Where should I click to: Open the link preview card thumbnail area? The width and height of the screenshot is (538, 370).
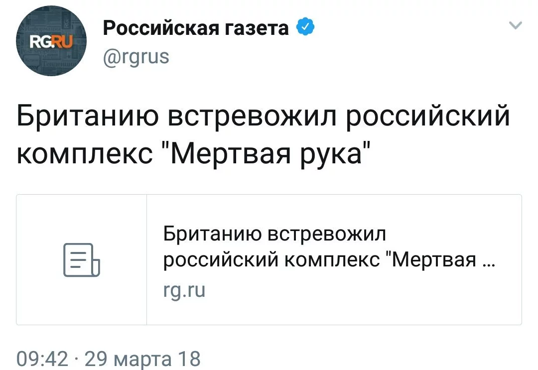click(82, 259)
